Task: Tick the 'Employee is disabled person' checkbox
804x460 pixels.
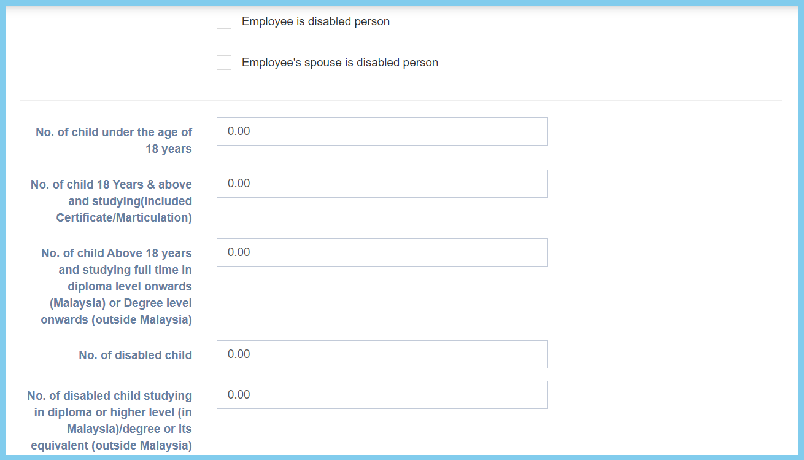Action: click(224, 21)
